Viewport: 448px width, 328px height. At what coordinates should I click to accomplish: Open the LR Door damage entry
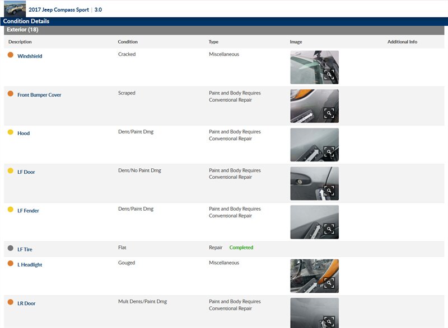[26, 303]
